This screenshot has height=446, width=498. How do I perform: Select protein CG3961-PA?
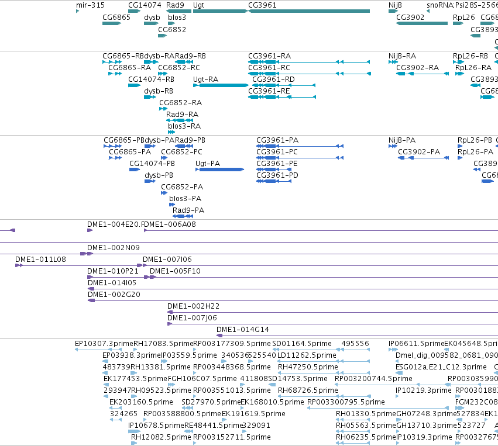pos(277,140)
